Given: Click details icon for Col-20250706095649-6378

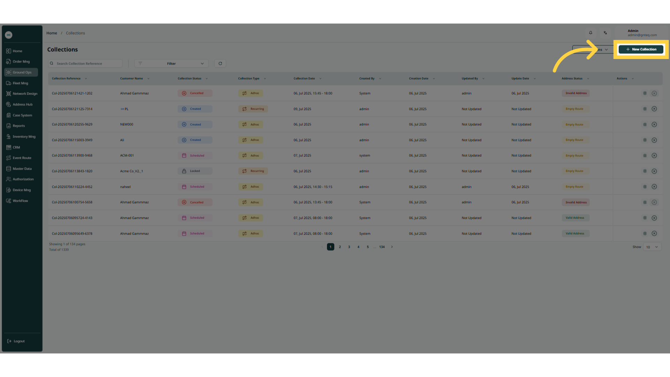Looking at the screenshot, I should 645,233.
